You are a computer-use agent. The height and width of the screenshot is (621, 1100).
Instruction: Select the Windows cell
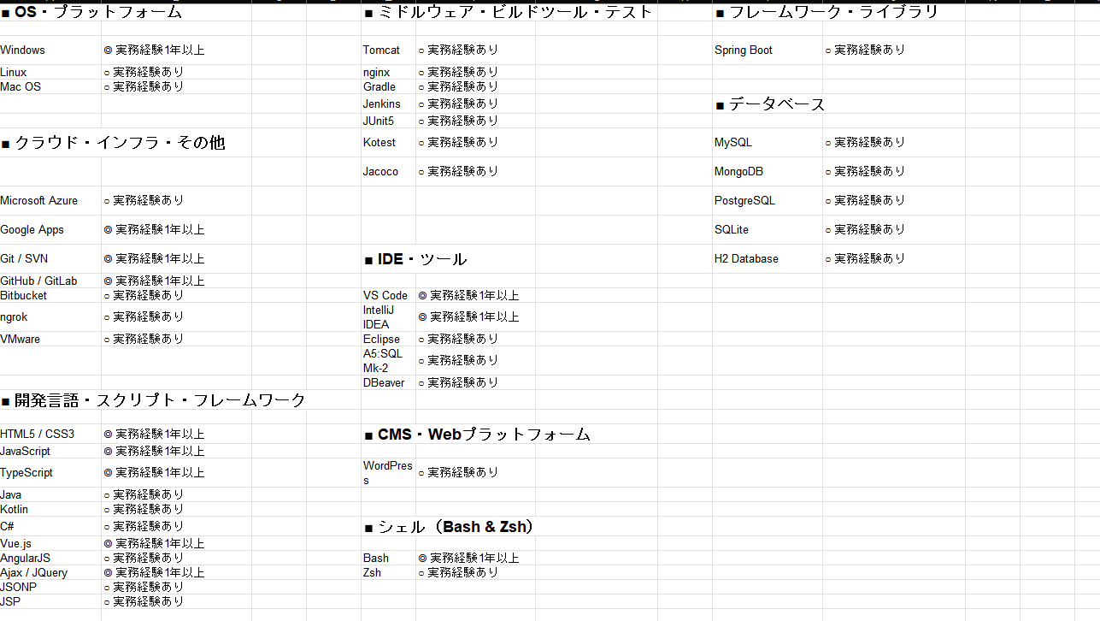(50, 50)
